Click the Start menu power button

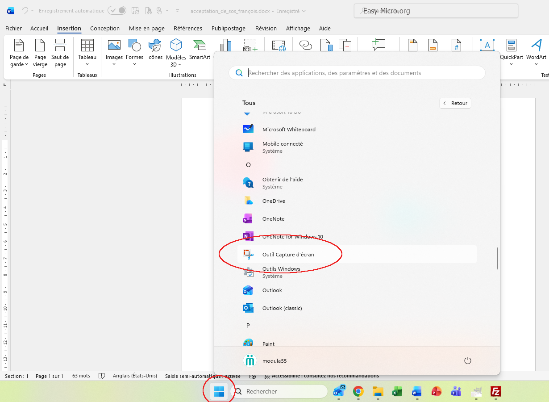click(468, 360)
